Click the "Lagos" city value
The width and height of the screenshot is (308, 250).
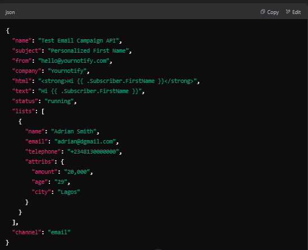coord(69,192)
